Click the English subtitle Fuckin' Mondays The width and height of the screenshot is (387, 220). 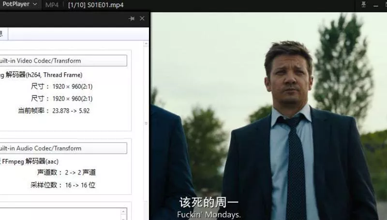(x=209, y=214)
